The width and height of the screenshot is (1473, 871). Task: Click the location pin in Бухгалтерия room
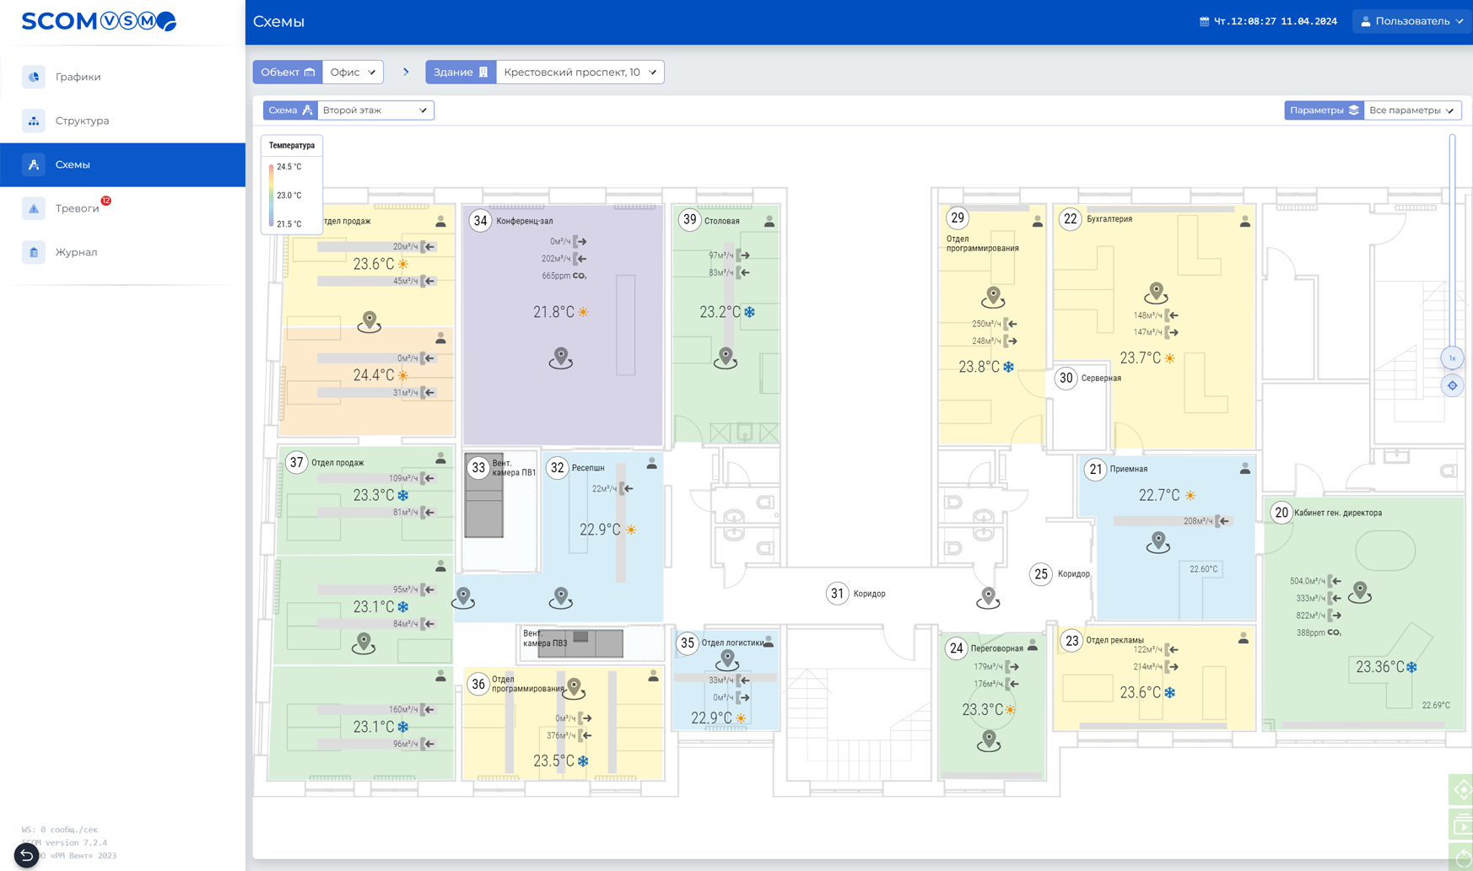point(1156,292)
